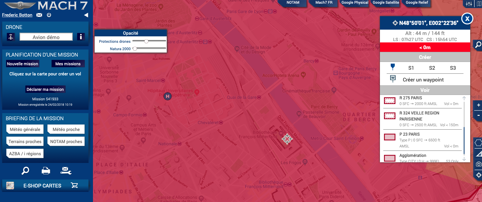Click the printer icon
This screenshot has width=482, height=202.
[x=46, y=171]
